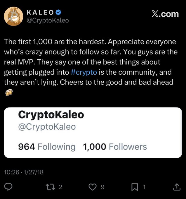Tap the share upload icon
186x199 pixels.
(x=177, y=187)
